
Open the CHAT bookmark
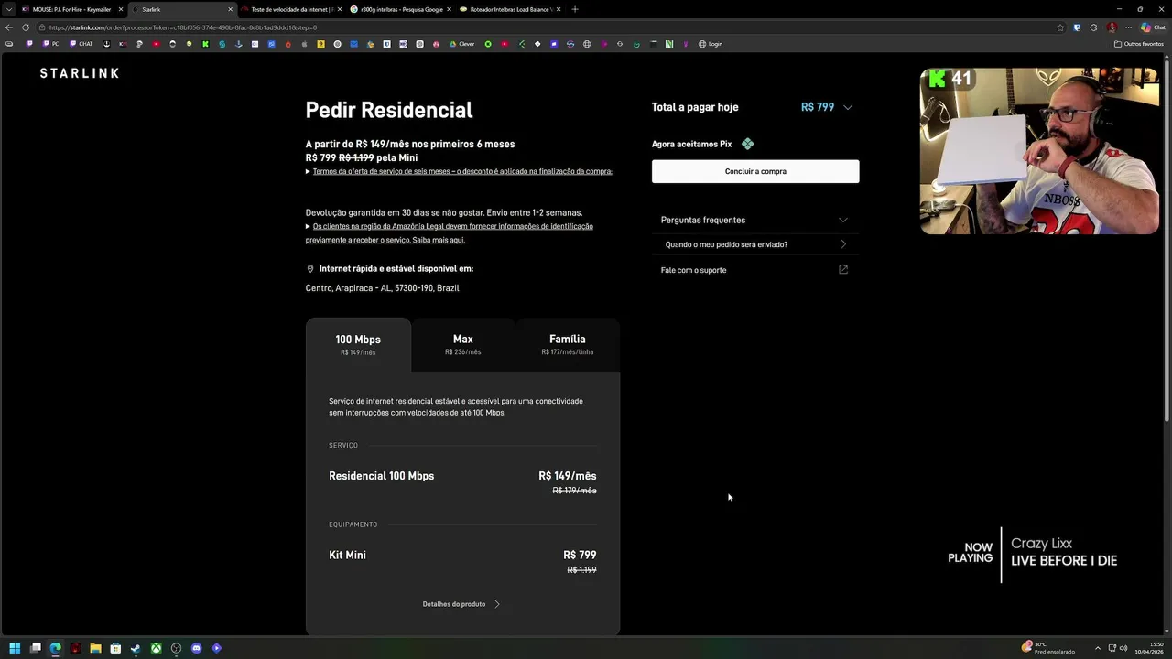pyautogui.click(x=81, y=44)
